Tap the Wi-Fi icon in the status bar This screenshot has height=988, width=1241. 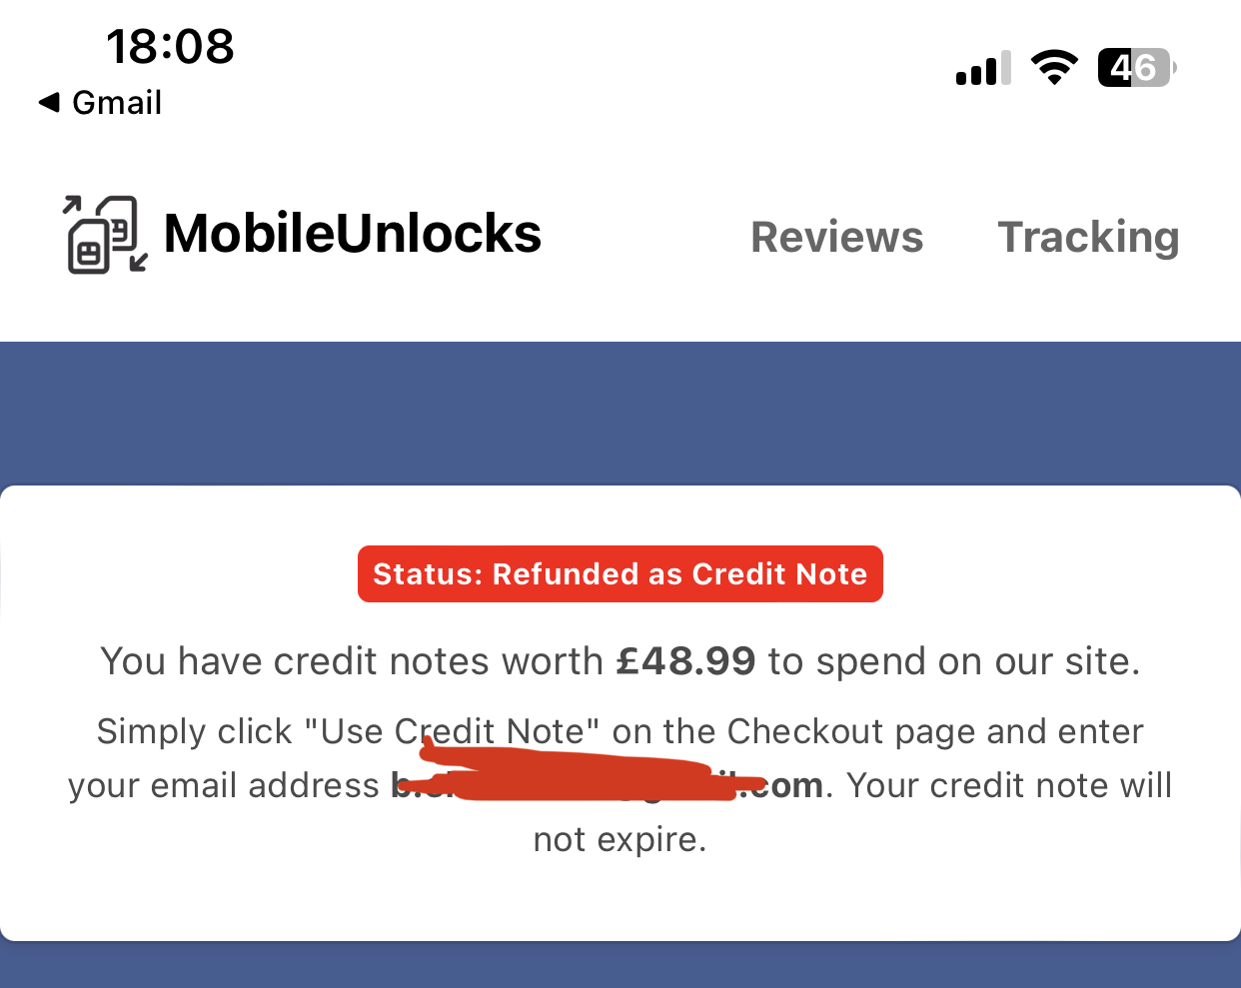coord(1054,66)
